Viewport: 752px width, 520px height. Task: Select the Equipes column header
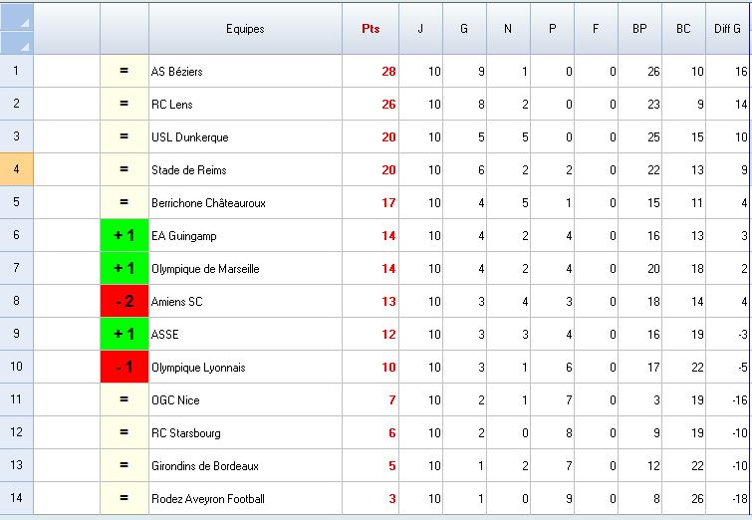245,29
